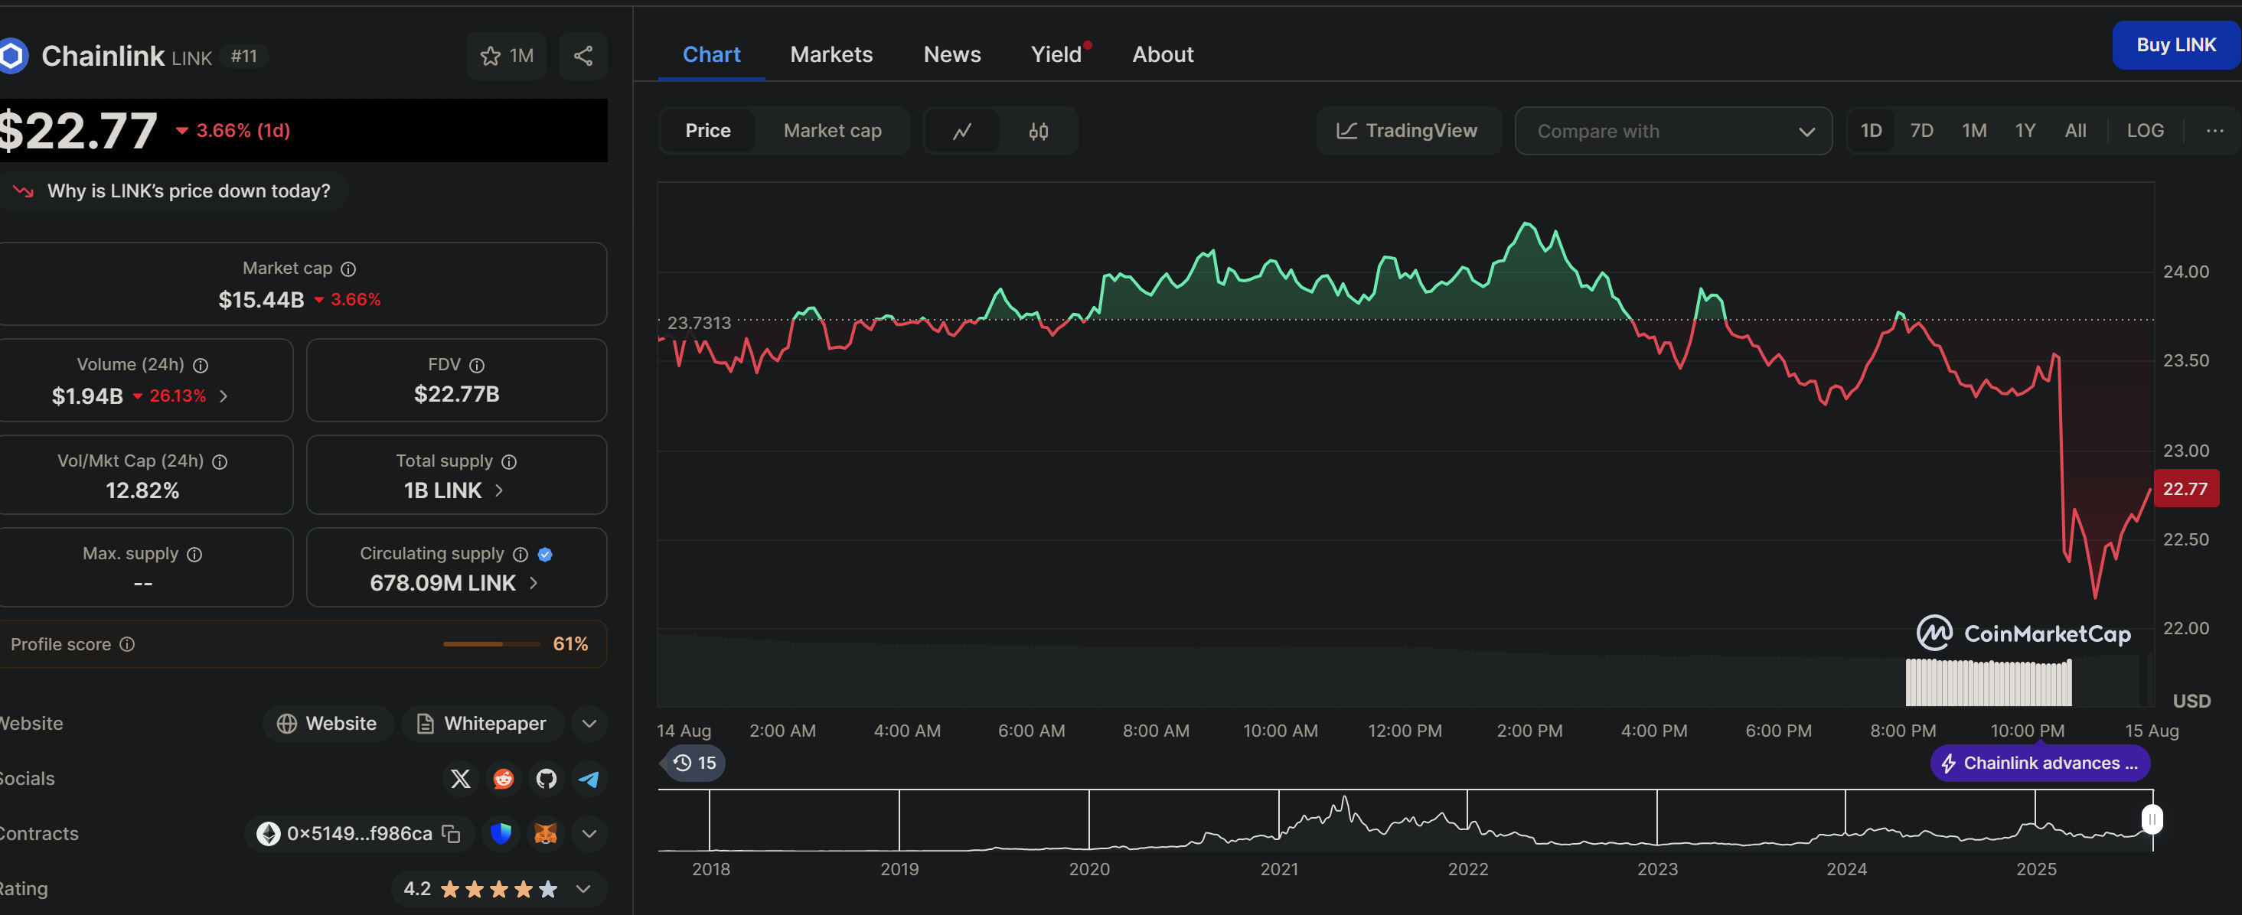Open Chainlink's Reddit social icon
The height and width of the screenshot is (915, 2242).
pyautogui.click(x=503, y=779)
